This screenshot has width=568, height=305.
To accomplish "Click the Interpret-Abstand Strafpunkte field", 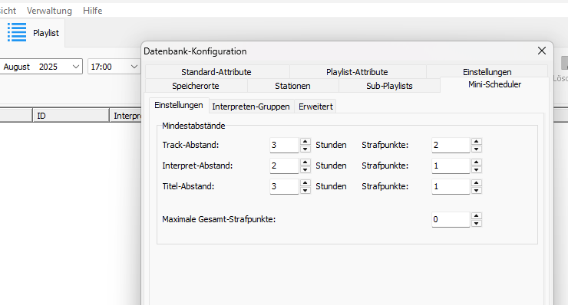I will click(x=451, y=166).
